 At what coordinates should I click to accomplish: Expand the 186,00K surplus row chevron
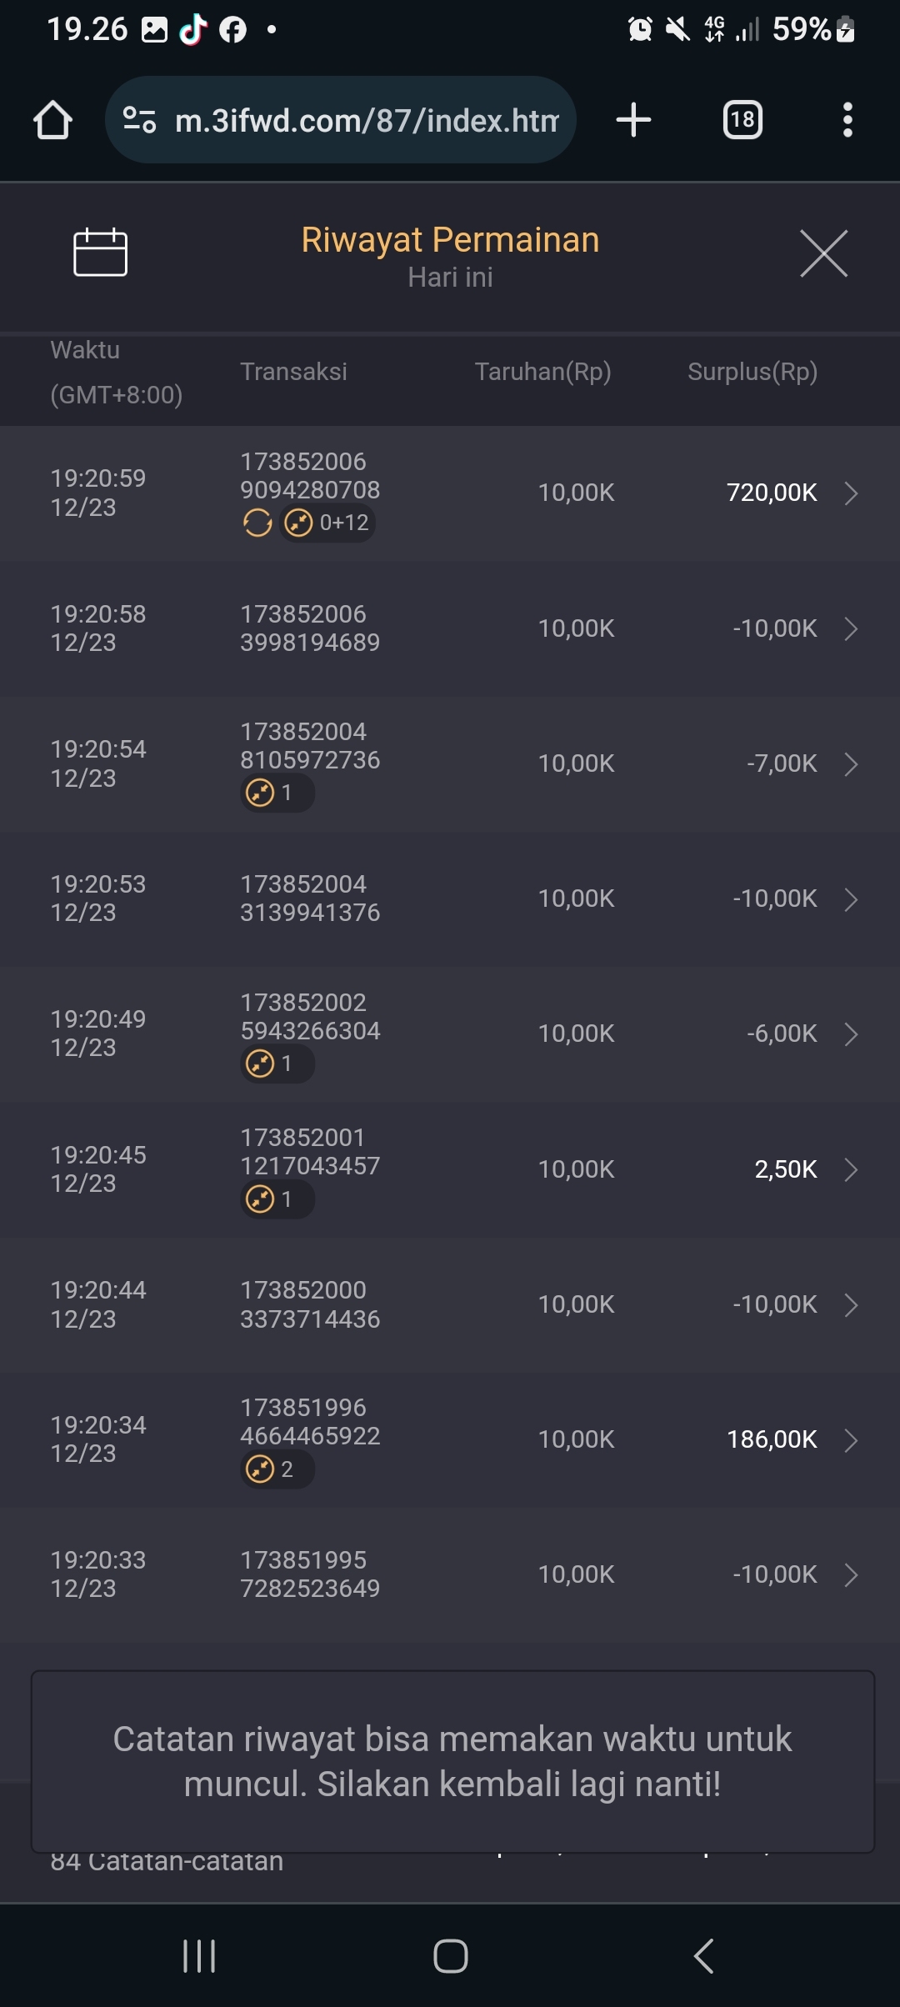pyautogui.click(x=851, y=1440)
